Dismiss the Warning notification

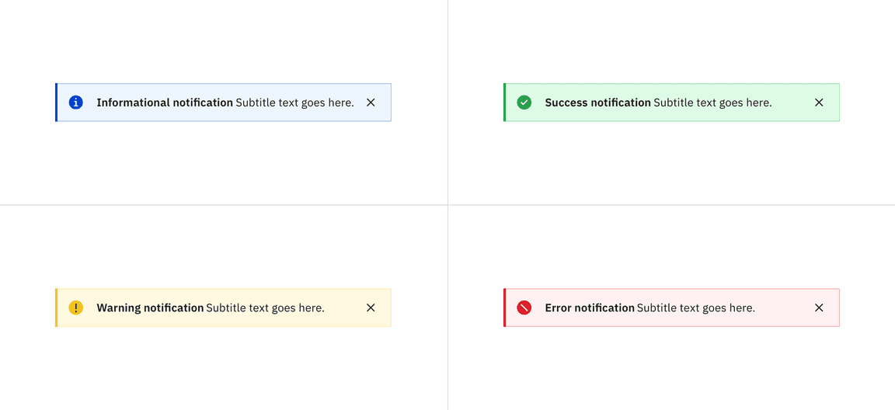click(x=371, y=307)
